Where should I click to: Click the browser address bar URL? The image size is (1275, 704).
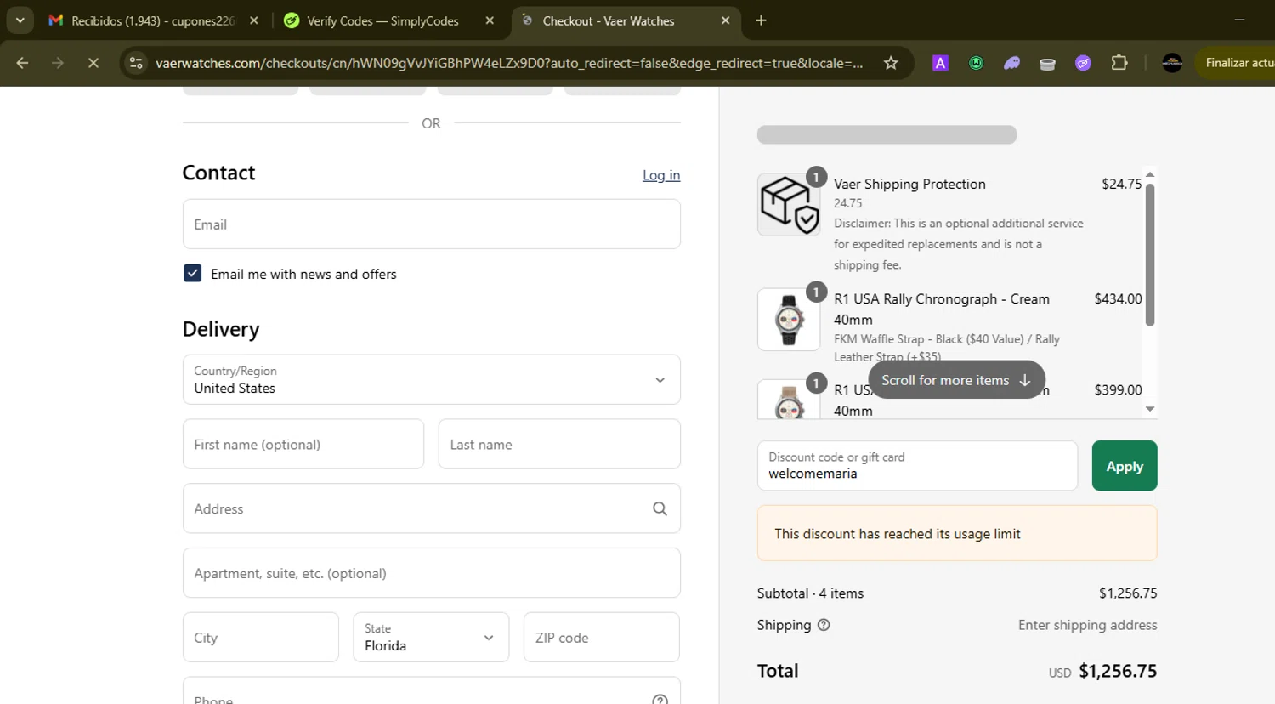click(509, 63)
